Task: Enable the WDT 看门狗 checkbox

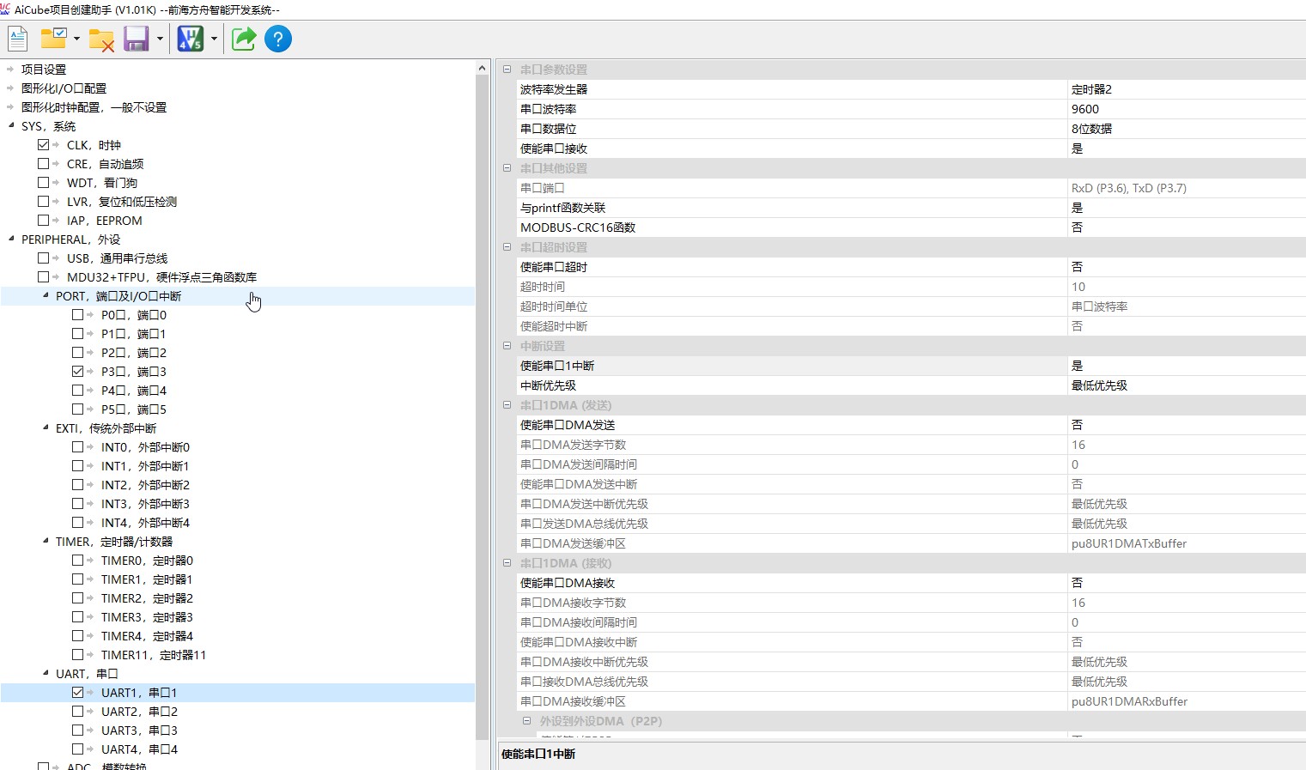Action: (44, 183)
